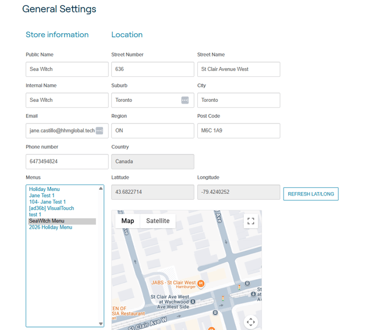
Task: Click the transit stop icon at Wychwood
Action: point(193,301)
